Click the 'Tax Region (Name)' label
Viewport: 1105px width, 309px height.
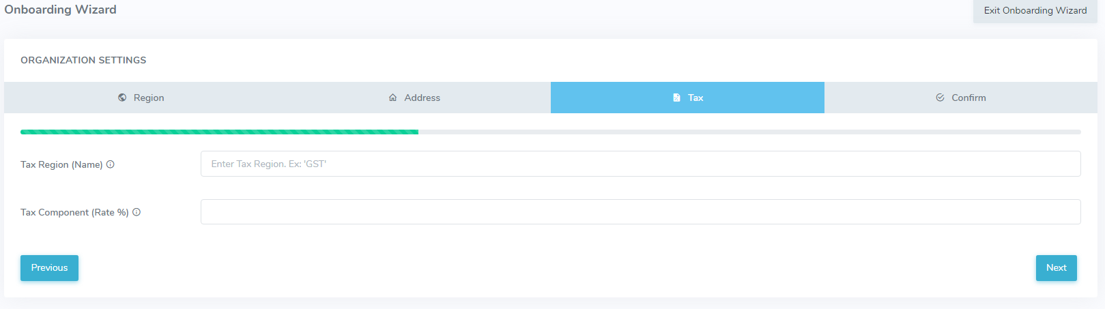[x=61, y=164]
